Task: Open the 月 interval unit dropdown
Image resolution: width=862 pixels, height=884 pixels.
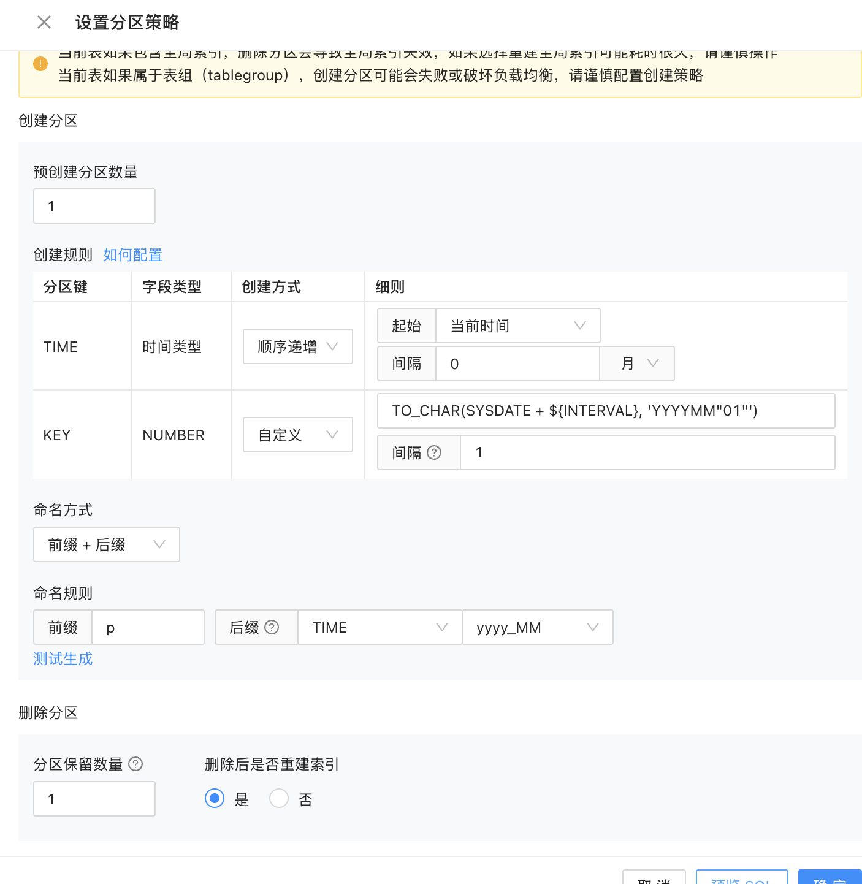Action: (637, 364)
